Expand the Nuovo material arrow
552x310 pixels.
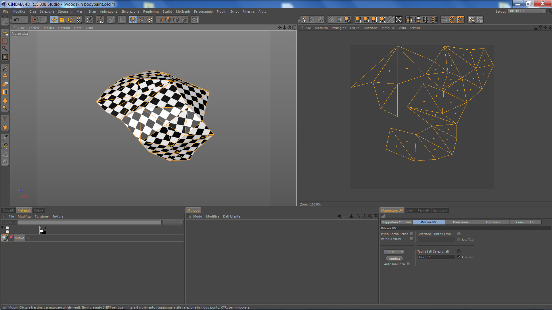pyautogui.click(x=28, y=238)
